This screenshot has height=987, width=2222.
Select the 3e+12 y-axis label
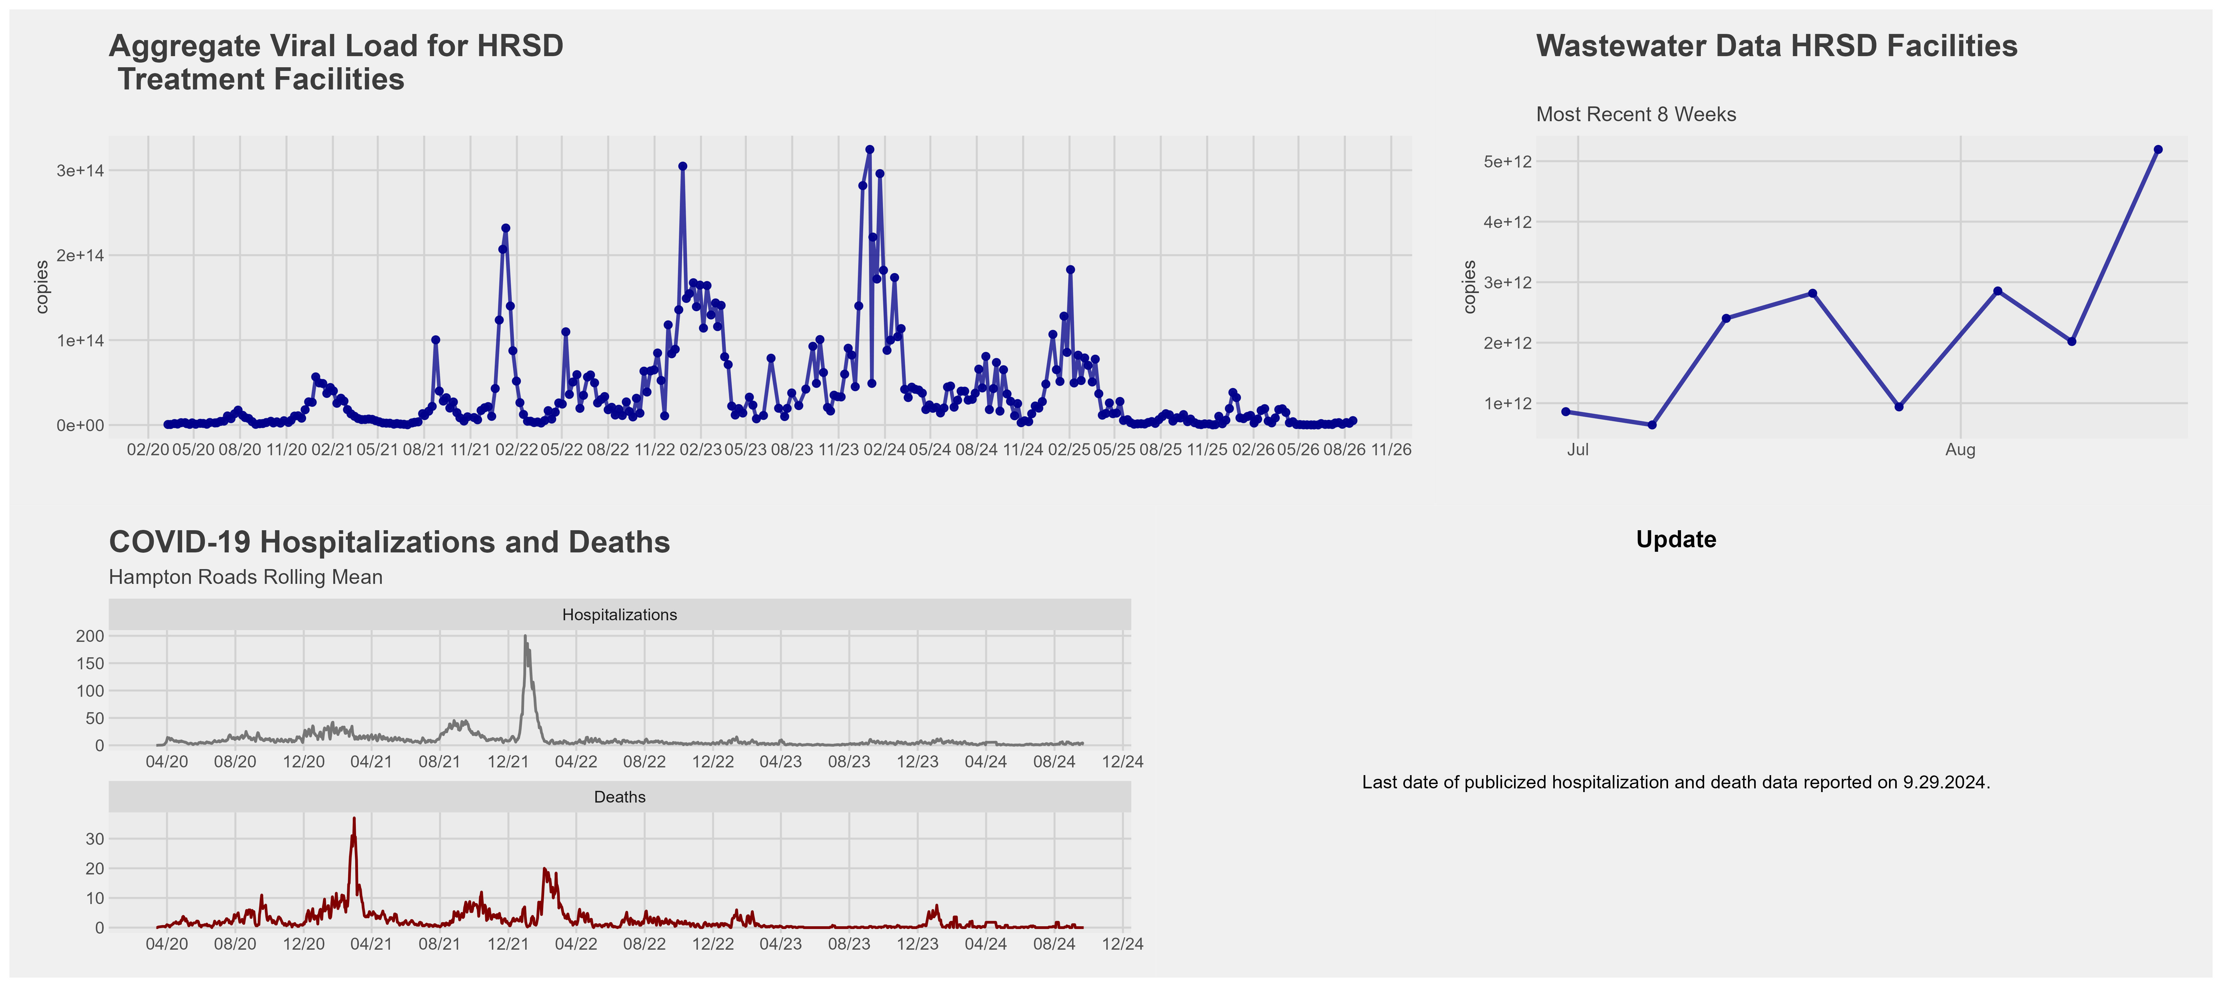(x=1508, y=283)
